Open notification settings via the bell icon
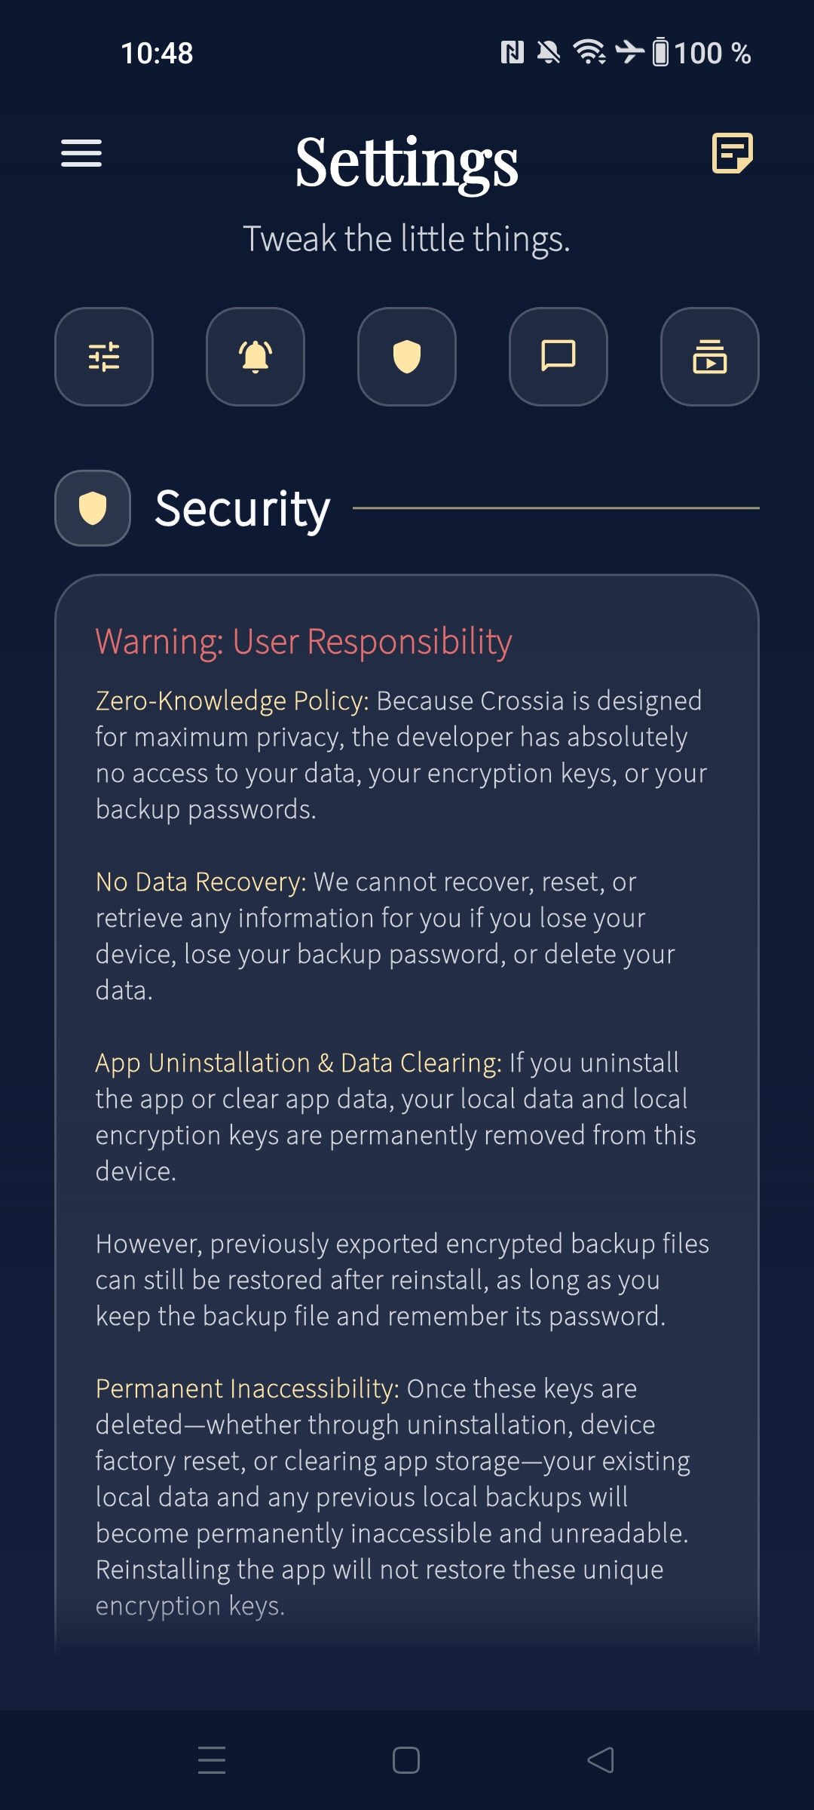This screenshot has width=814, height=1810. point(256,357)
